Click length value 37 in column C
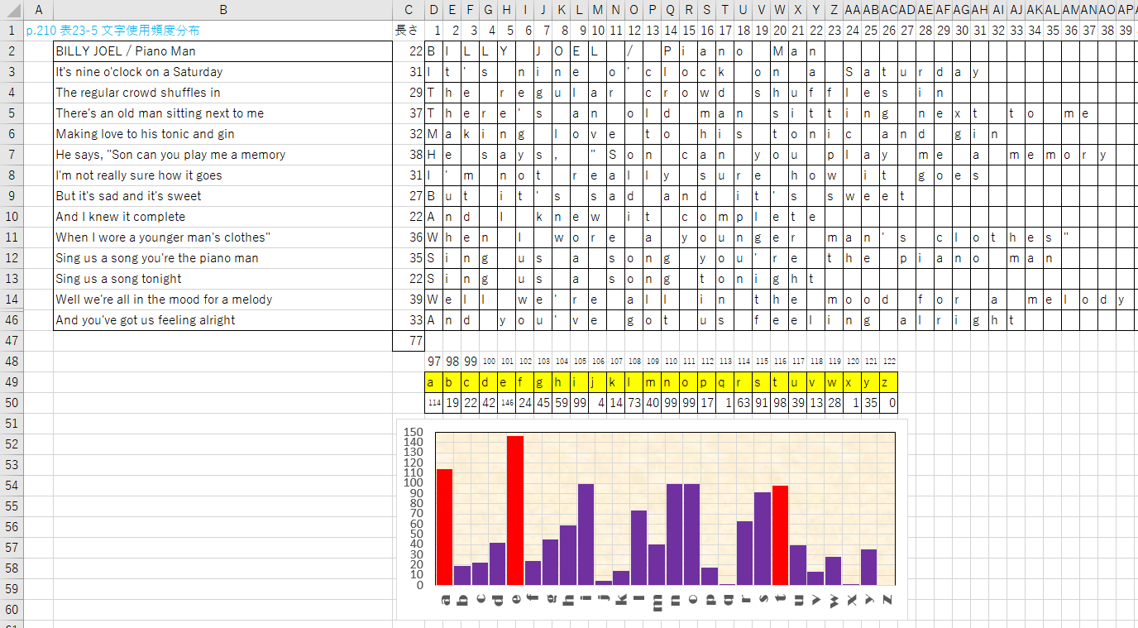Screen dimensions: 1138x628 [x=408, y=113]
